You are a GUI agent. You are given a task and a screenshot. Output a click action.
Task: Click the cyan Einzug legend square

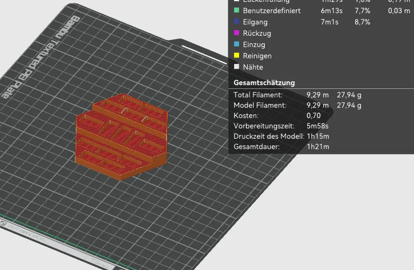[x=236, y=44]
